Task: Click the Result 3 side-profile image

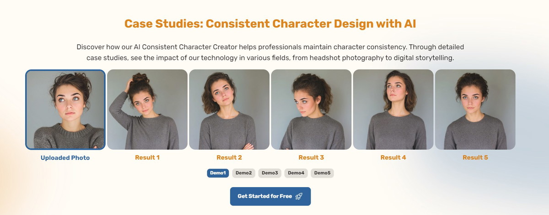Action: coord(311,110)
